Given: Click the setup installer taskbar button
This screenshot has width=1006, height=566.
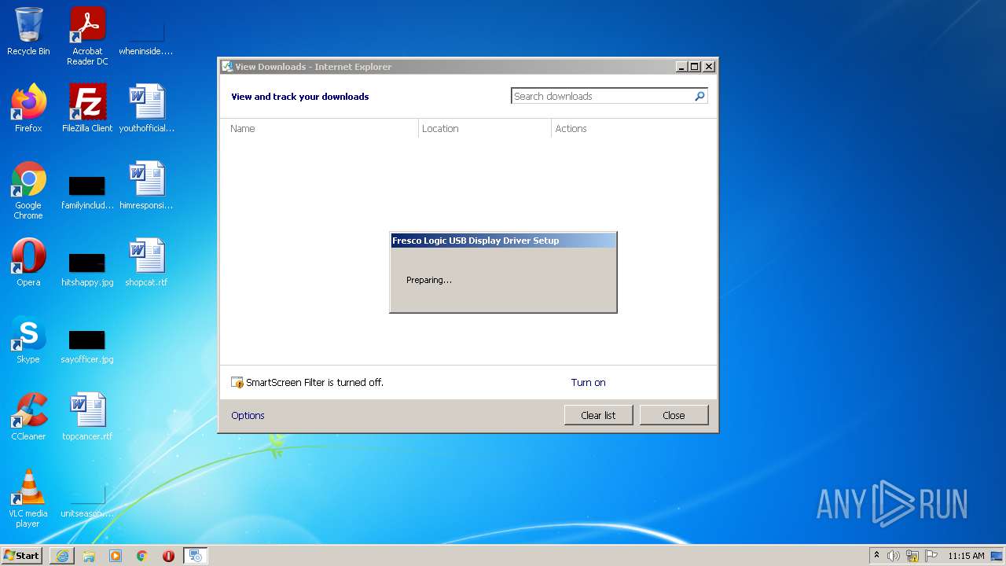Looking at the screenshot, I should [x=196, y=556].
